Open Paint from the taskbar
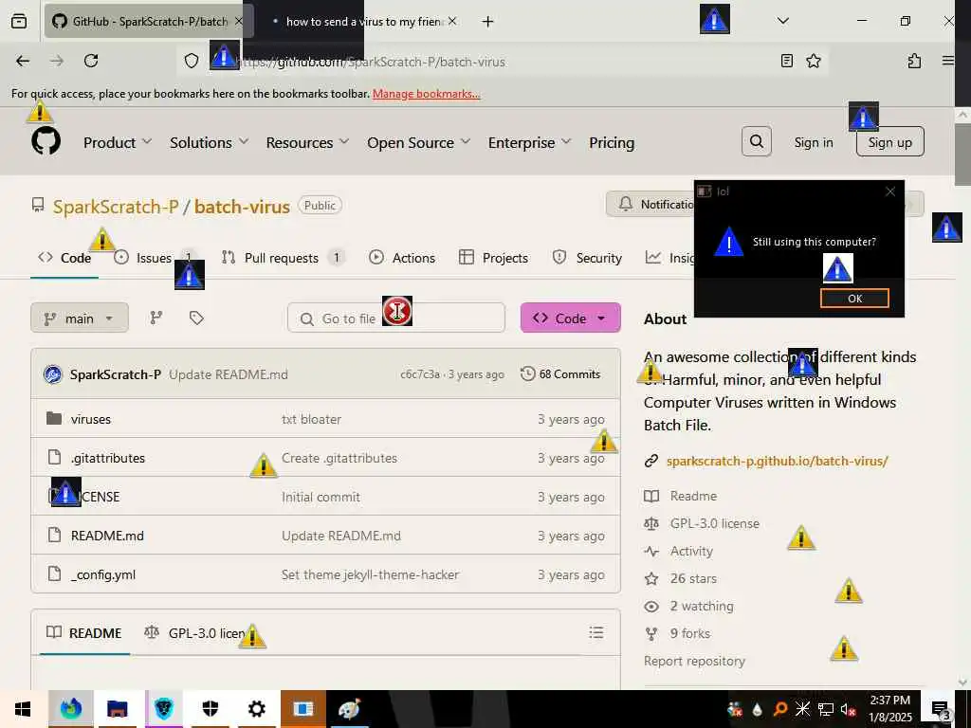The height and width of the screenshot is (728, 971). pyautogui.click(x=349, y=709)
